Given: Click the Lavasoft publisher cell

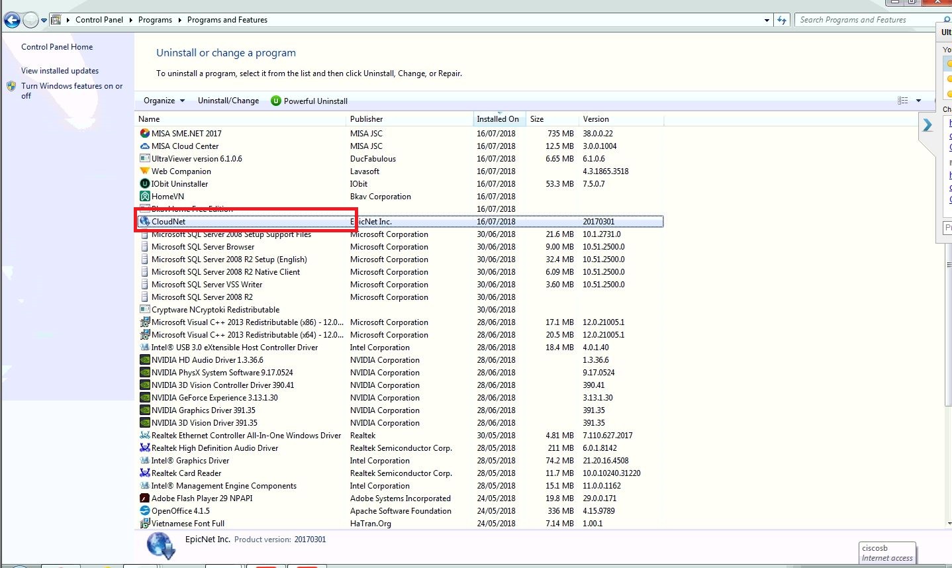Looking at the screenshot, I should 365,171.
